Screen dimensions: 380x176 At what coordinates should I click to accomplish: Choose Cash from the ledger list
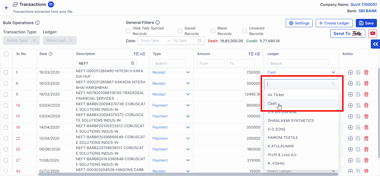272,104
